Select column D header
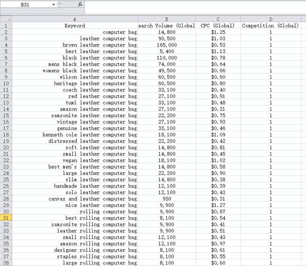Viewport: 306px width, 266px height. [271, 19]
